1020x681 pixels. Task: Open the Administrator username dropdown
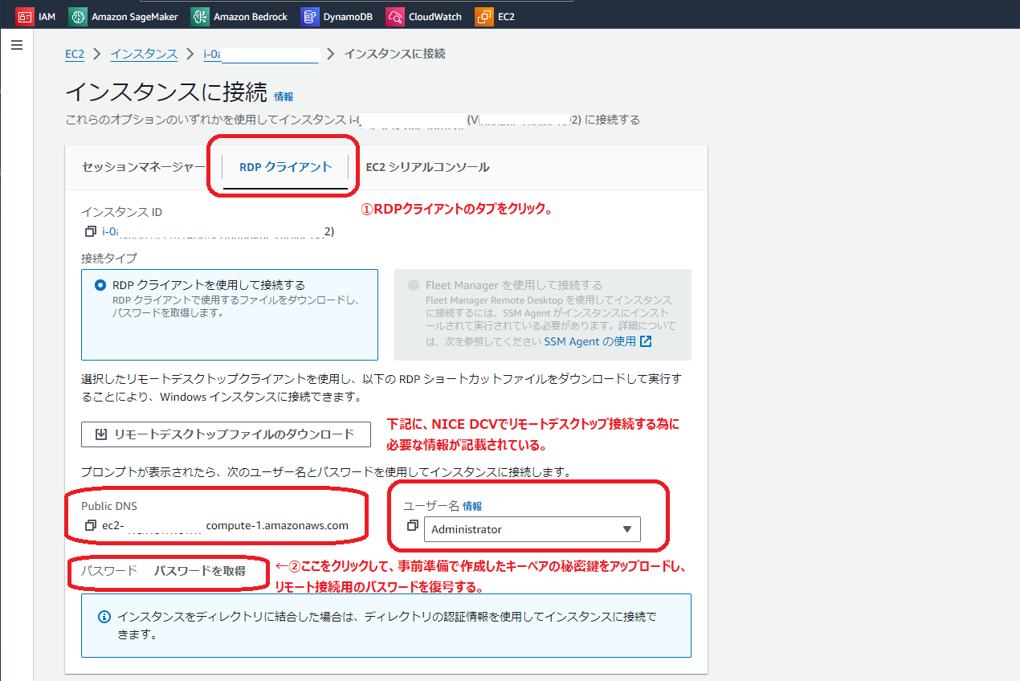532,529
